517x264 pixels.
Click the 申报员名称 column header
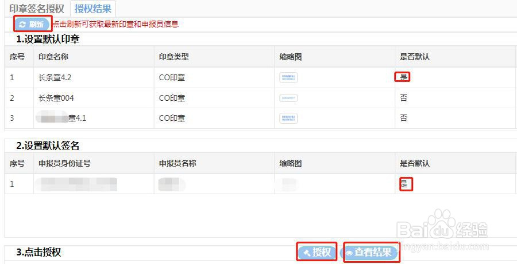point(178,163)
